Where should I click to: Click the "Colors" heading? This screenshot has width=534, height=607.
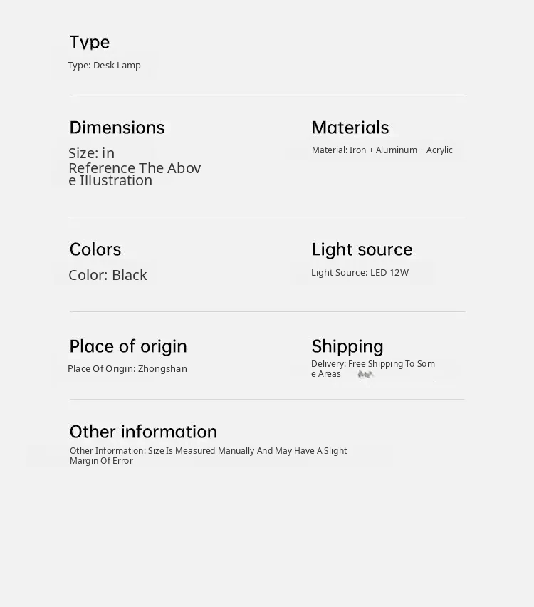click(x=95, y=249)
